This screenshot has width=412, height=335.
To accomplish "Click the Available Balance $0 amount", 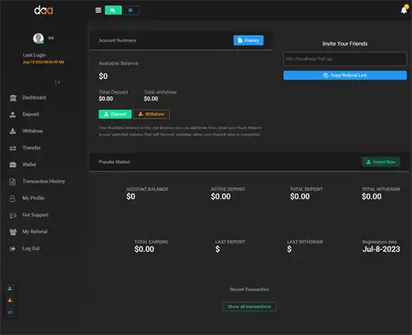I will coord(103,76).
